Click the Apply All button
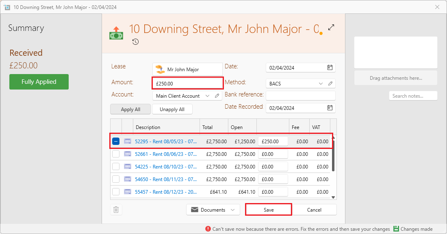 (x=130, y=109)
